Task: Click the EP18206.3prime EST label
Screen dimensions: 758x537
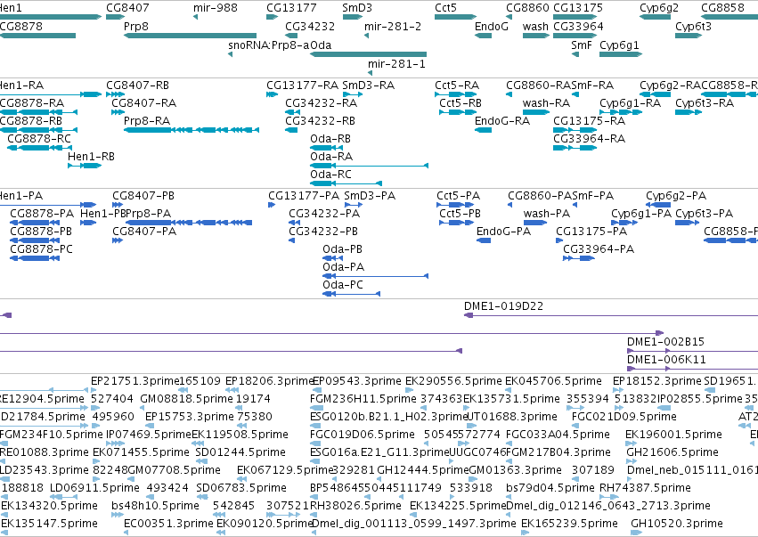Action: click(x=270, y=381)
